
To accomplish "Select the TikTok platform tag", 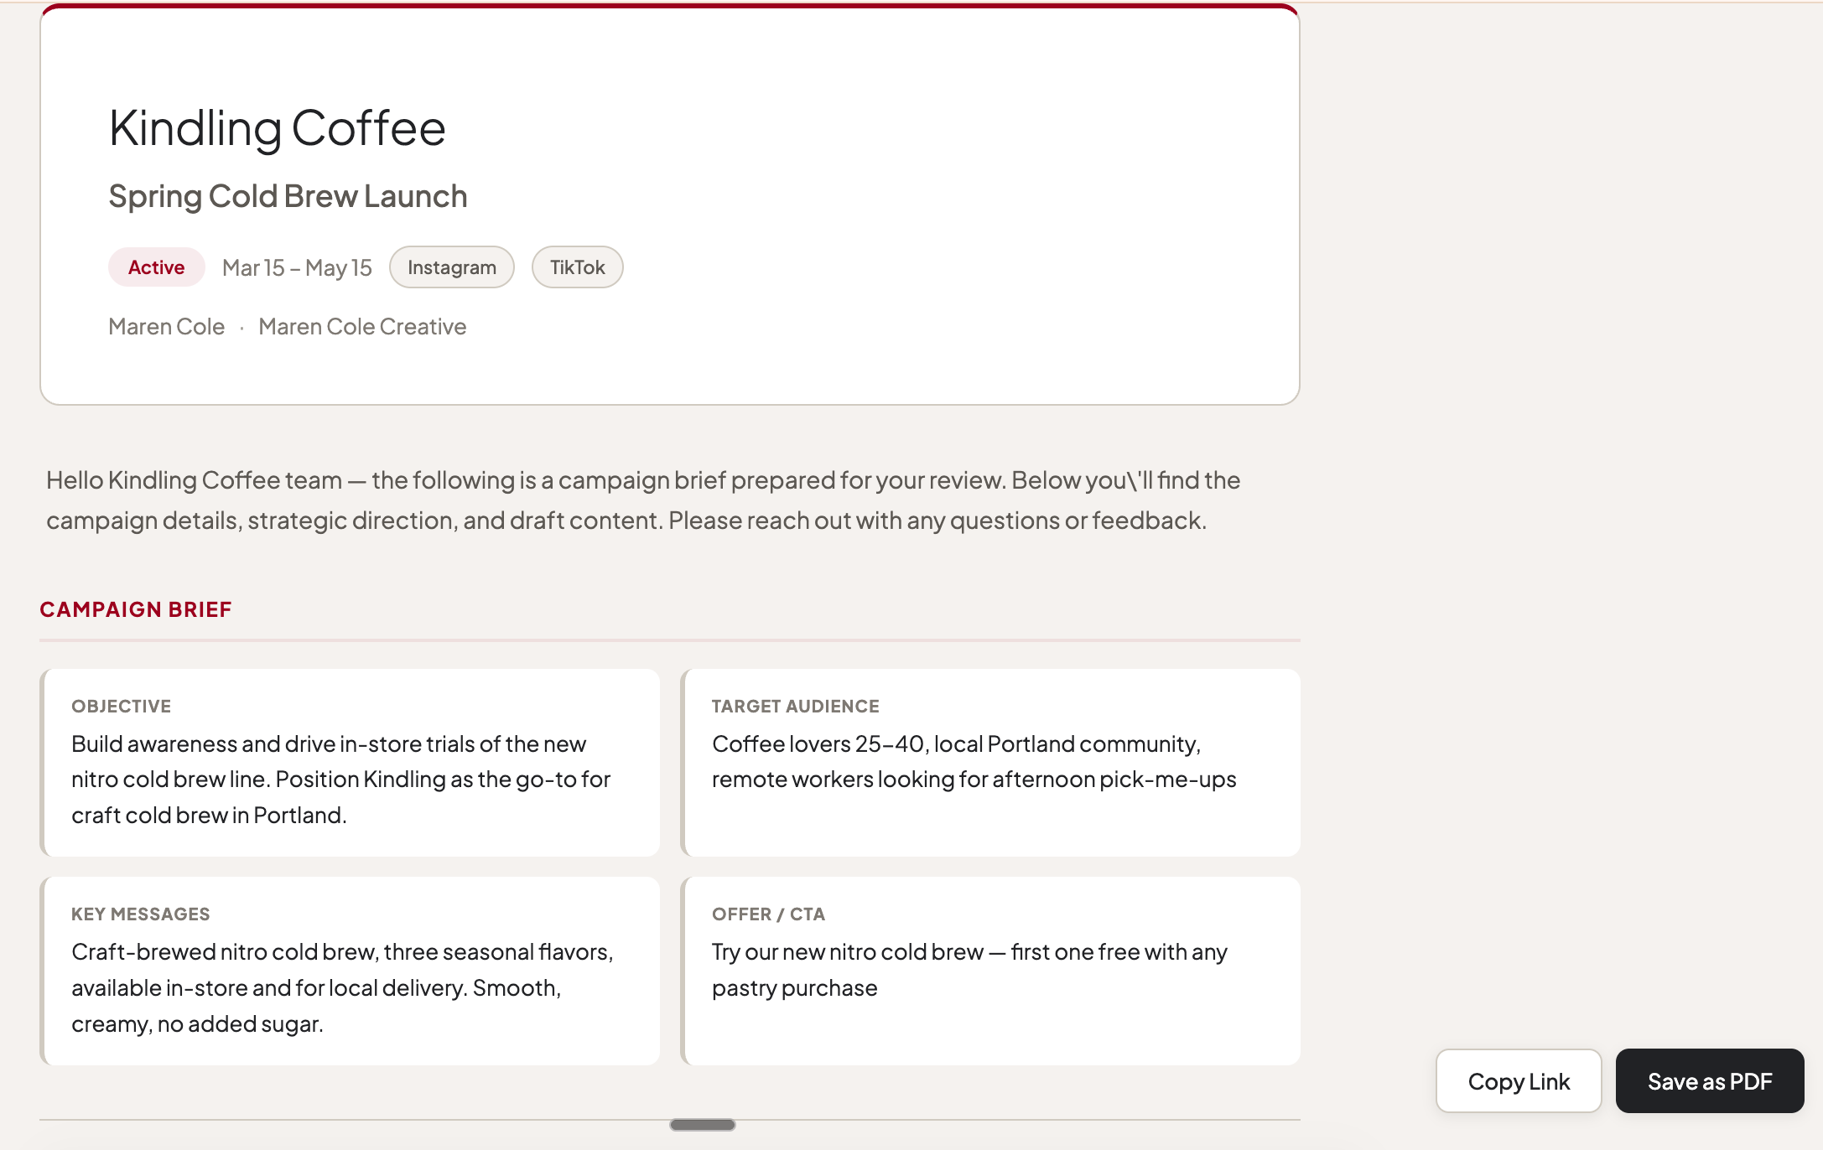I will pos(577,267).
